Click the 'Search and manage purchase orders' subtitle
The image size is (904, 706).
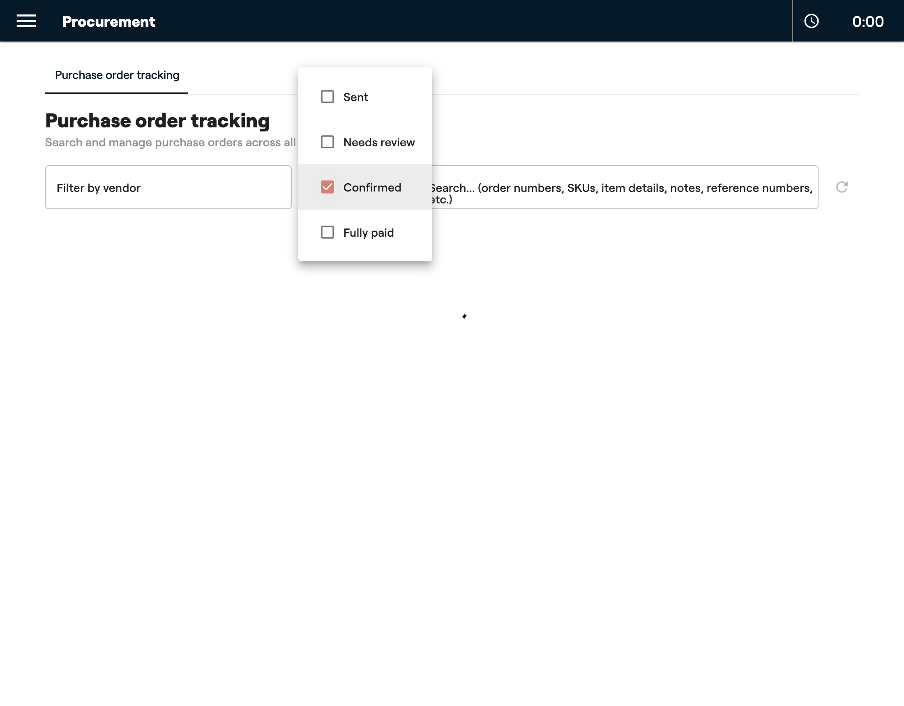[171, 142]
